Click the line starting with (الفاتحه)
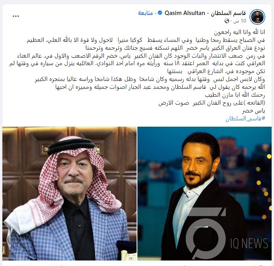 click(x=212, y=103)
